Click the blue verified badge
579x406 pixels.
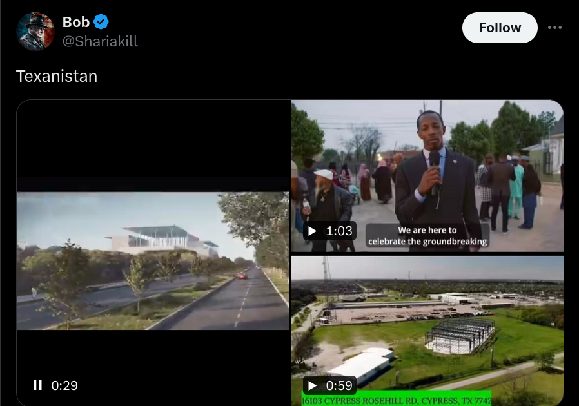click(x=101, y=22)
